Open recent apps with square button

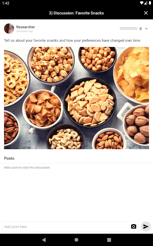point(109,240)
